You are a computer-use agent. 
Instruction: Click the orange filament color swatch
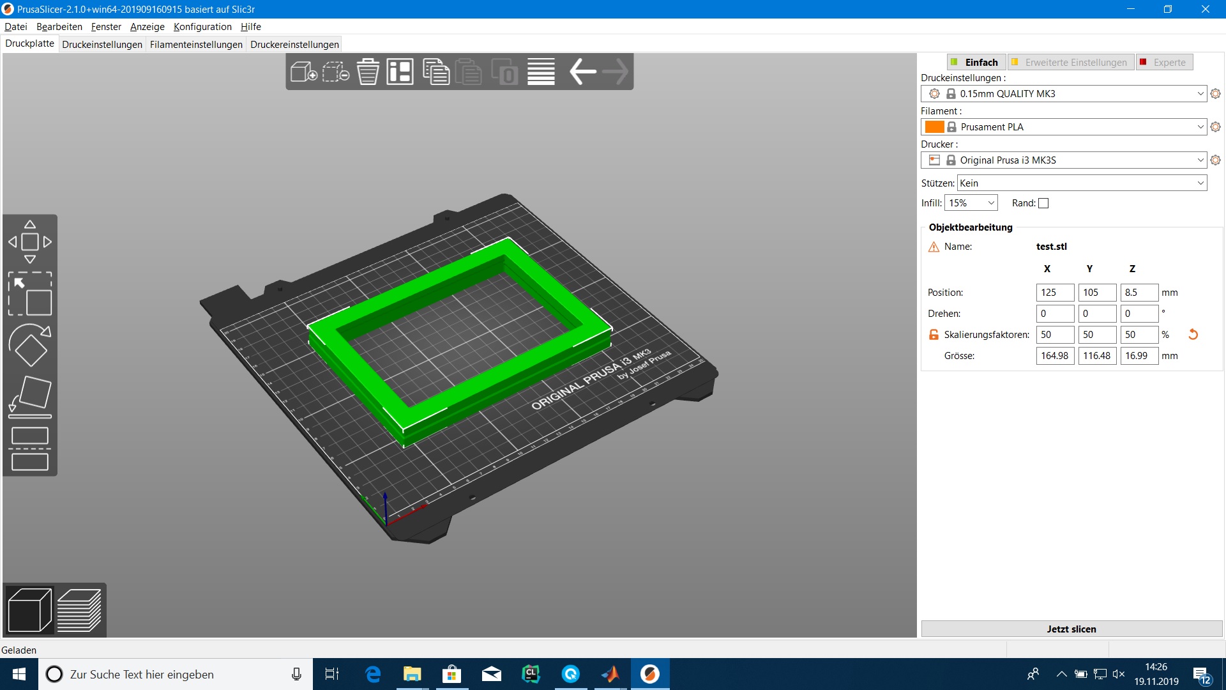934,127
